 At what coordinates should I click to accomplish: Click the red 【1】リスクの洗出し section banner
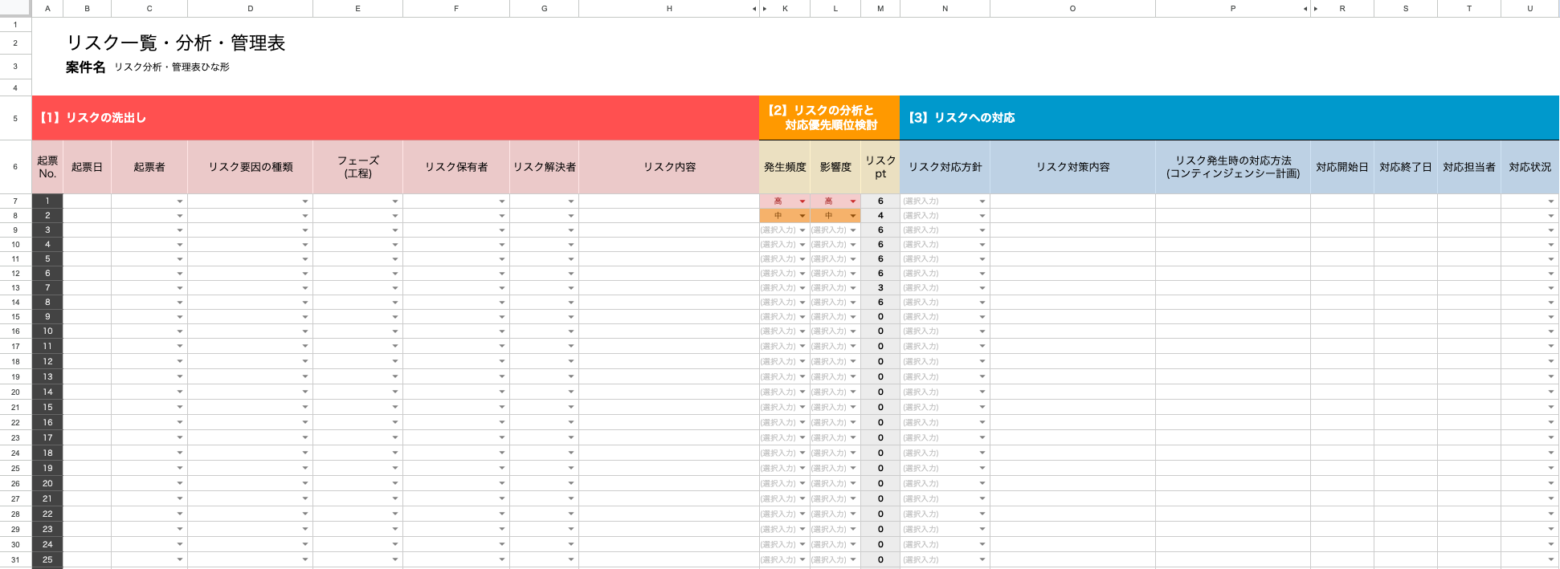pos(395,118)
